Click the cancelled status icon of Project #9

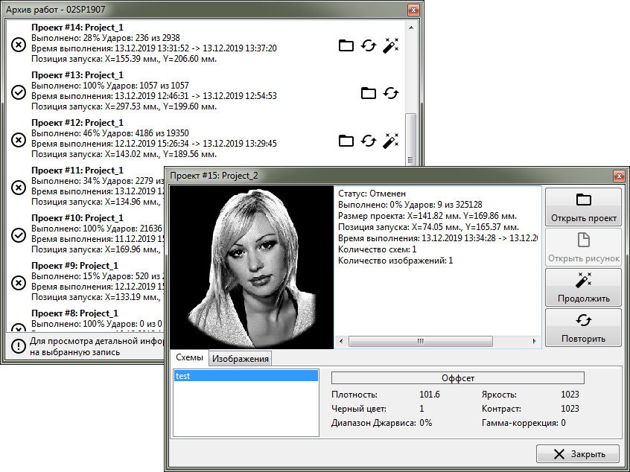[x=18, y=283]
